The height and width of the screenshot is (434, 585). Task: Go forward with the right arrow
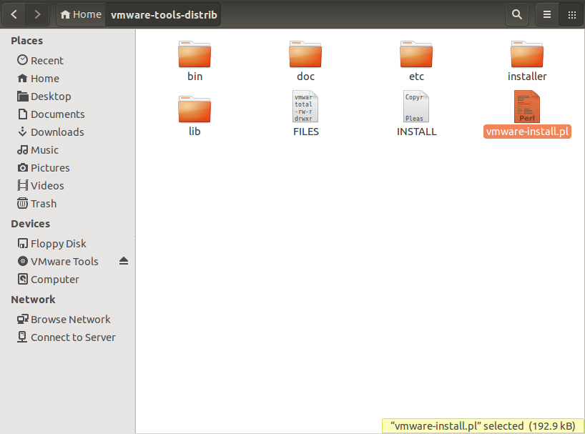(37, 14)
